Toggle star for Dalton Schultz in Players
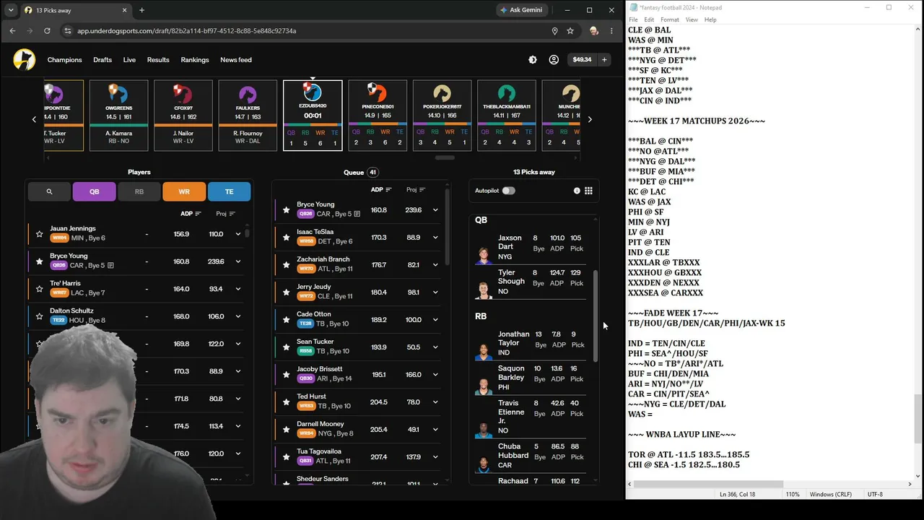The image size is (924, 520). pyautogui.click(x=39, y=316)
